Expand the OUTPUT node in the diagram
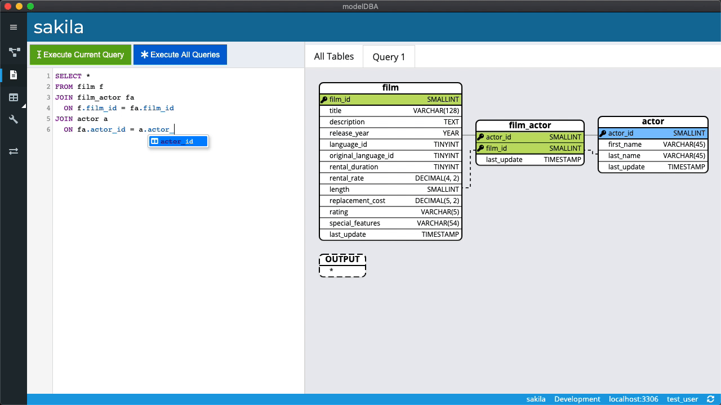 (342, 259)
